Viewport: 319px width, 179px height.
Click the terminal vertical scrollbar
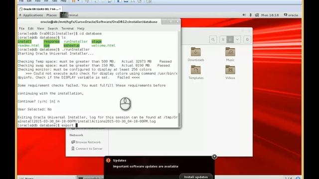[179, 120]
